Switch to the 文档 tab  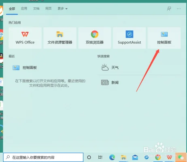point(36,9)
